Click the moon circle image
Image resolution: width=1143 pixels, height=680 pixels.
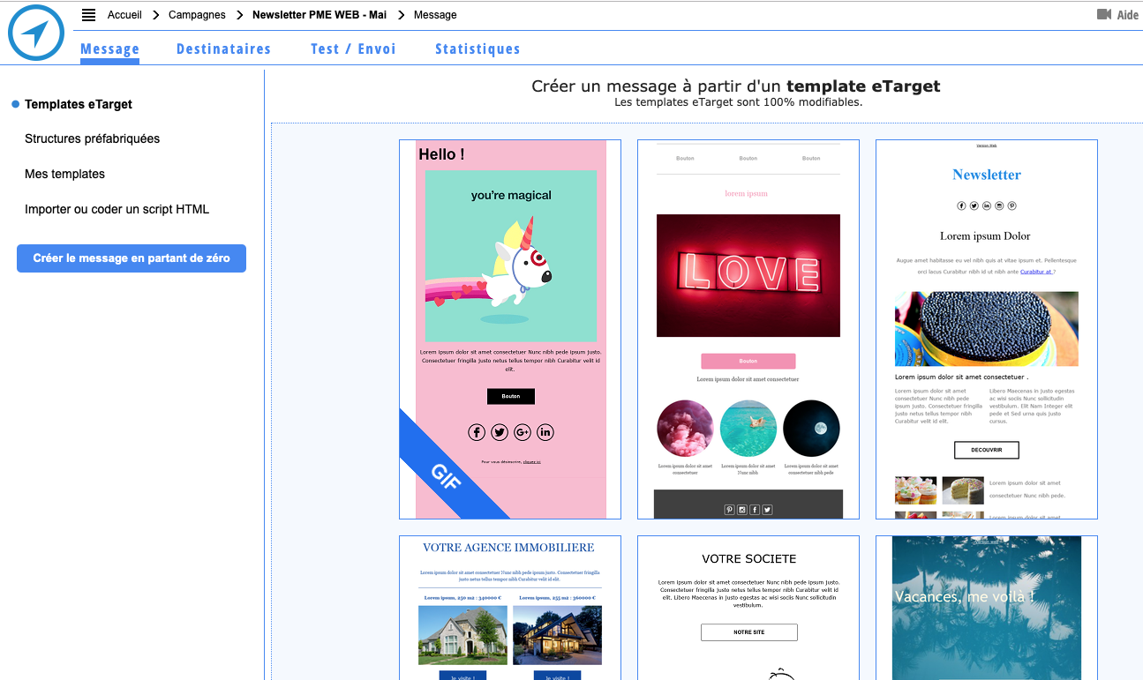(811, 429)
